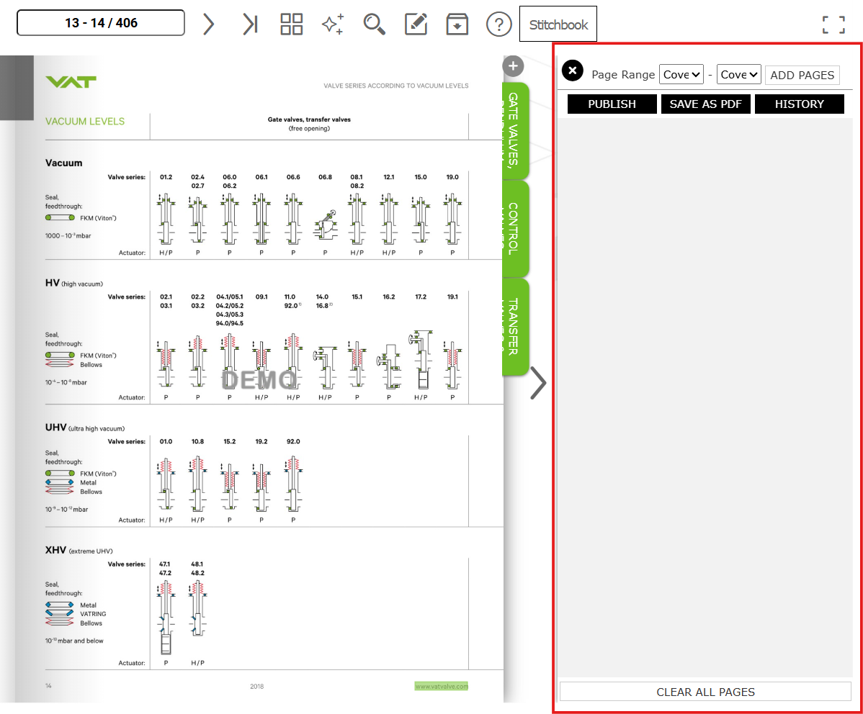Click the page number input field
This screenshot has height=714, width=863.
tap(101, 23)
